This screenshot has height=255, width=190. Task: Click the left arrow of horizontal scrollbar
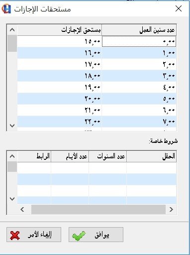(22, 209)
